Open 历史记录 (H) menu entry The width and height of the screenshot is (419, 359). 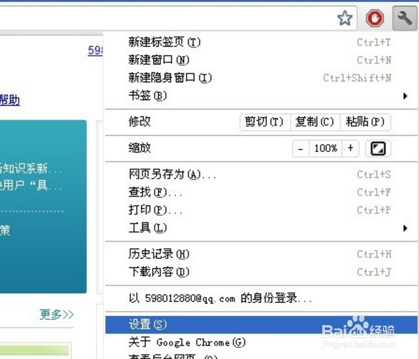coord(261,254)
